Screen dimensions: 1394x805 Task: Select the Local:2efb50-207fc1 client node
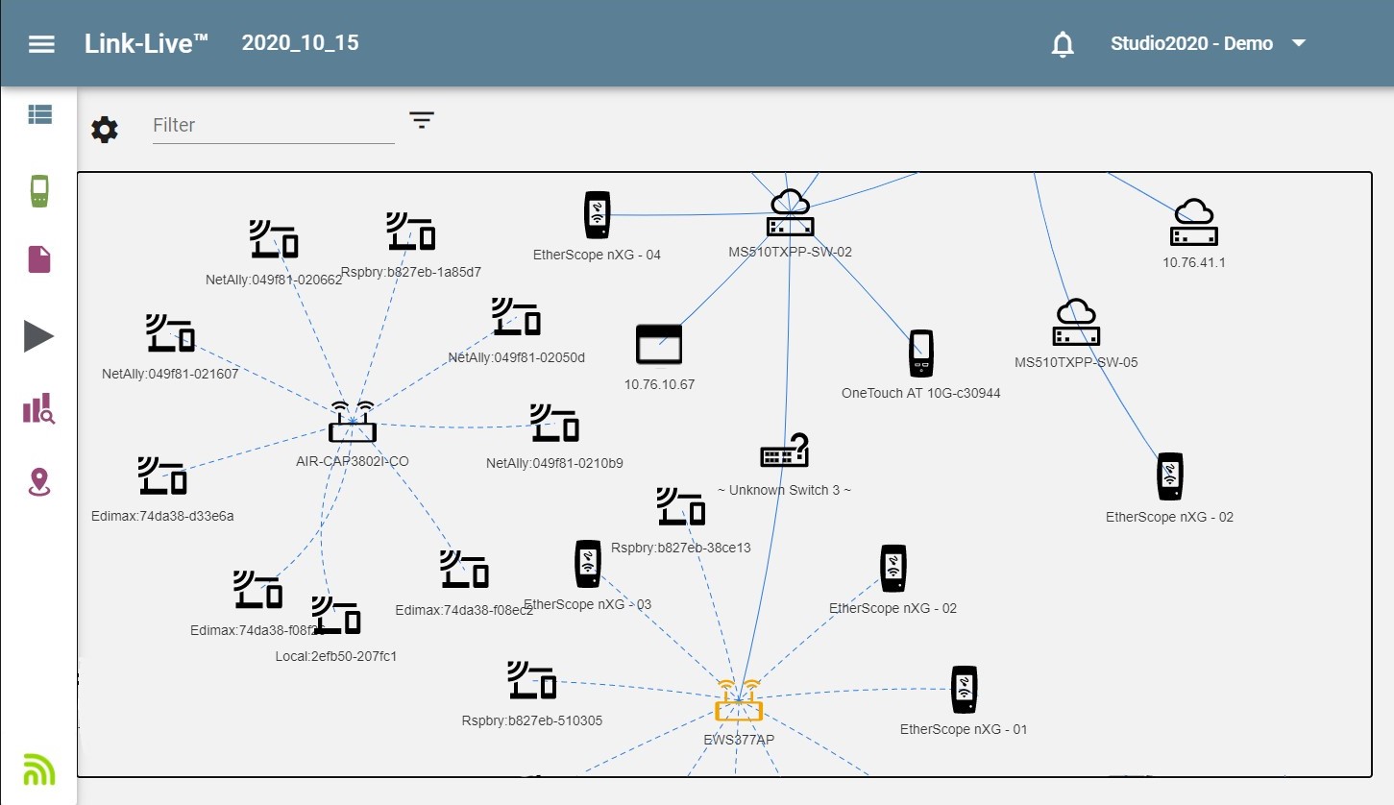pos(336,615)
